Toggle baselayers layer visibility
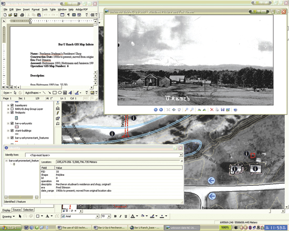Screen dimensions: 289x231 click(12, 106)
